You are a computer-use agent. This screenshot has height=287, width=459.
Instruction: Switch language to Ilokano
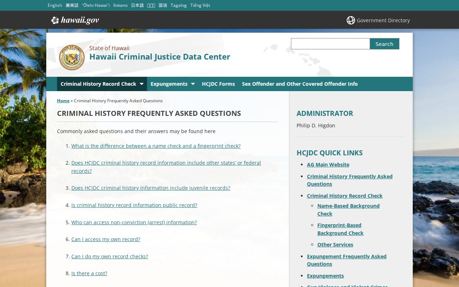(x=120, y=5)
